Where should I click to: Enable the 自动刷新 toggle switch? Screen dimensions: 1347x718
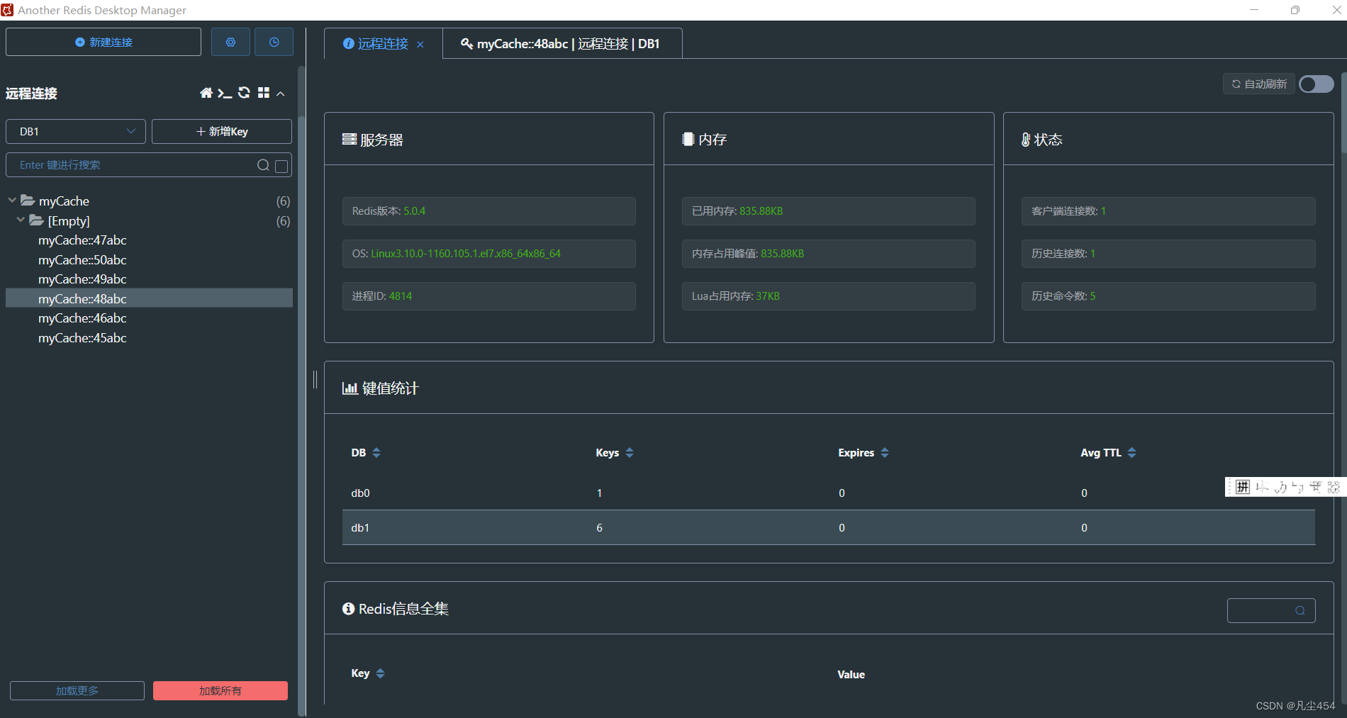(x=1316, y=84)
